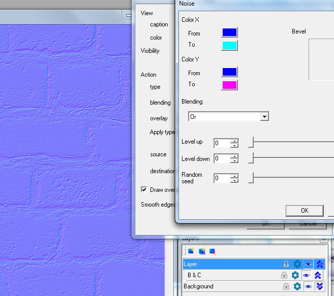Open settings gear for the Background layer
The width and height of the screenshot is (334, 296).
click(297, 286)
